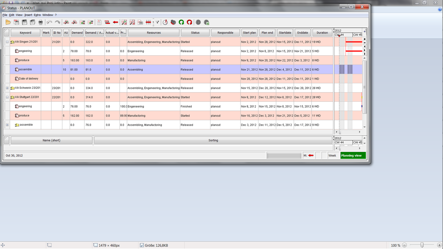Click the red arrow next to M: in status bar
Image resolution: width=443 pixels, height=249 pixels.
click(311, 156)
